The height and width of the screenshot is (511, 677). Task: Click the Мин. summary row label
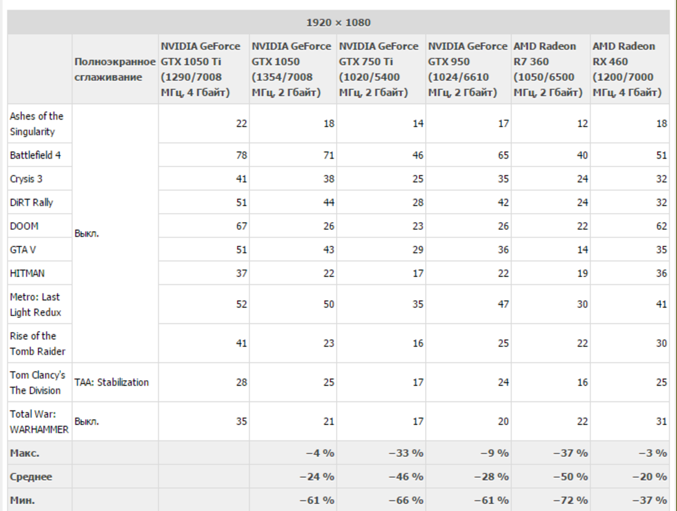(x=22, y=500)
